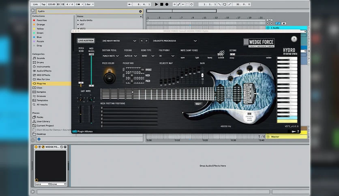Clear the hydro search with the X icon
The height and width of the screenshot is (196, 339).
140,11
